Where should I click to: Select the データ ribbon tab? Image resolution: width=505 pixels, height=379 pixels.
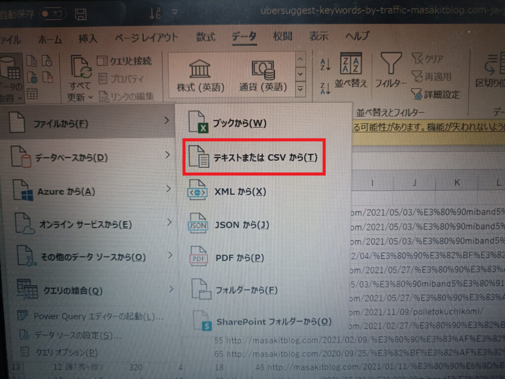click(244, 36)
